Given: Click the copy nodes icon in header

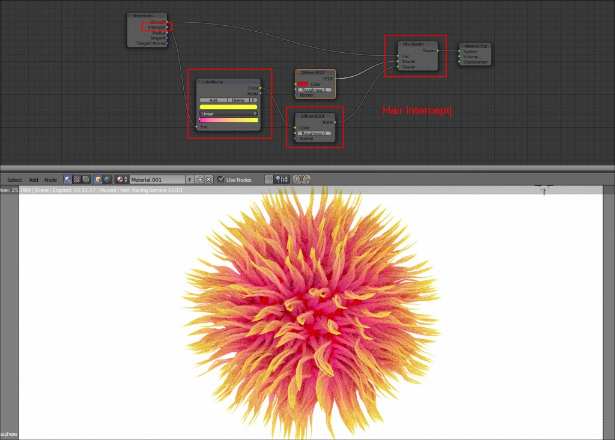Looking at the screenshot, I should pos(297,179).
